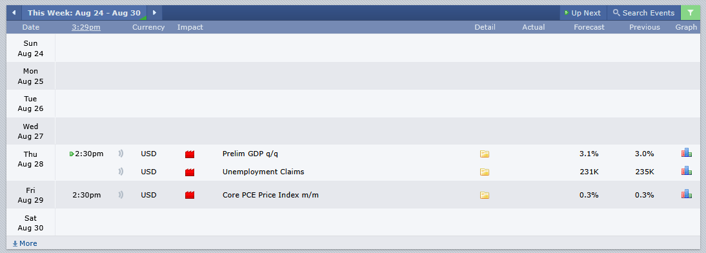Change timezone via 3:29pm time link
Image resolution: width=706 pixels, height=253 pixels.
click(86, 27)
